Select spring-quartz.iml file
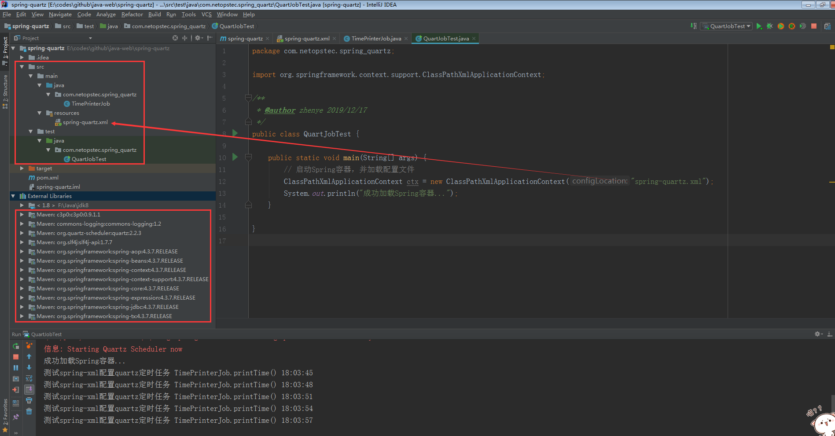 click(58, 187)
